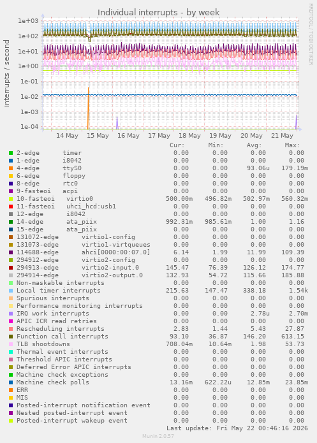Click the 1e+03 y-axis label

28,21
